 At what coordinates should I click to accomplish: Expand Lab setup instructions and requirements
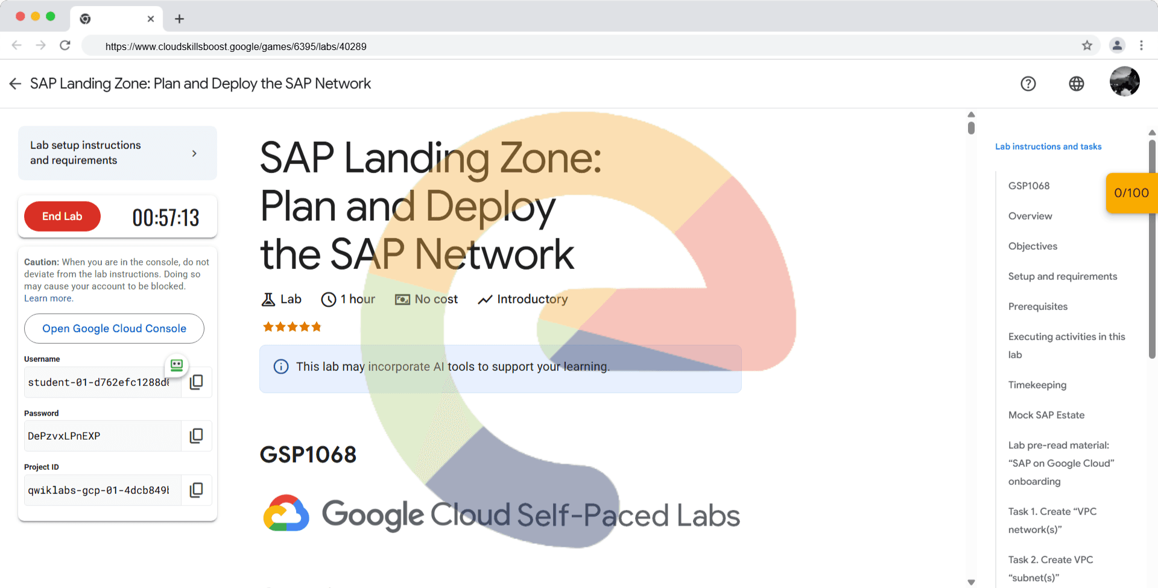click(x=117, y=153)
